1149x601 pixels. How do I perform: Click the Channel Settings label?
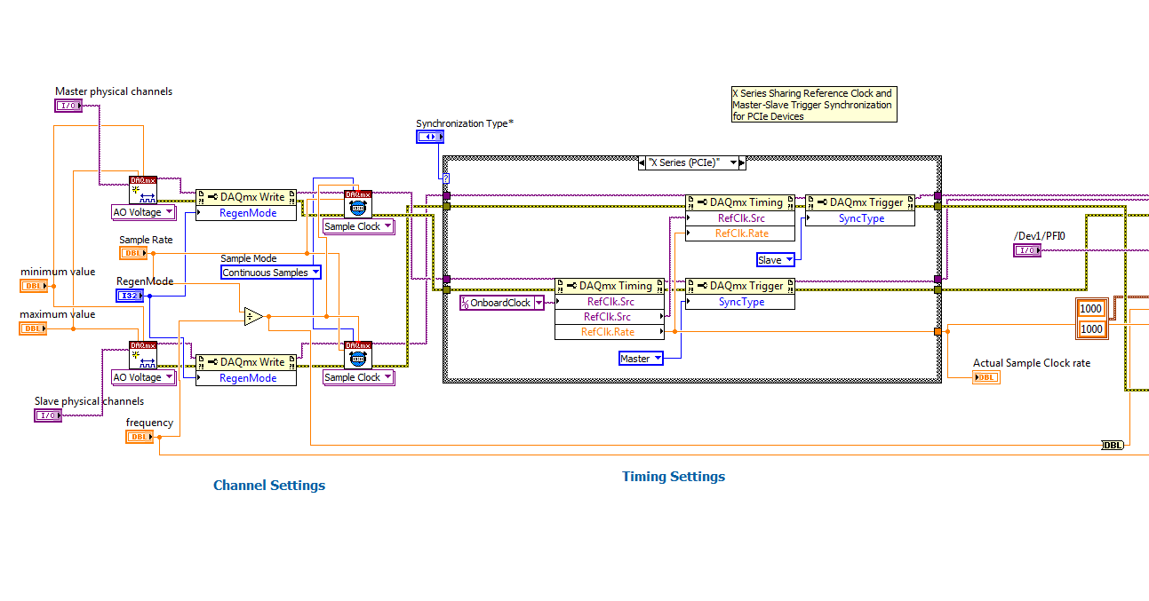269,486
